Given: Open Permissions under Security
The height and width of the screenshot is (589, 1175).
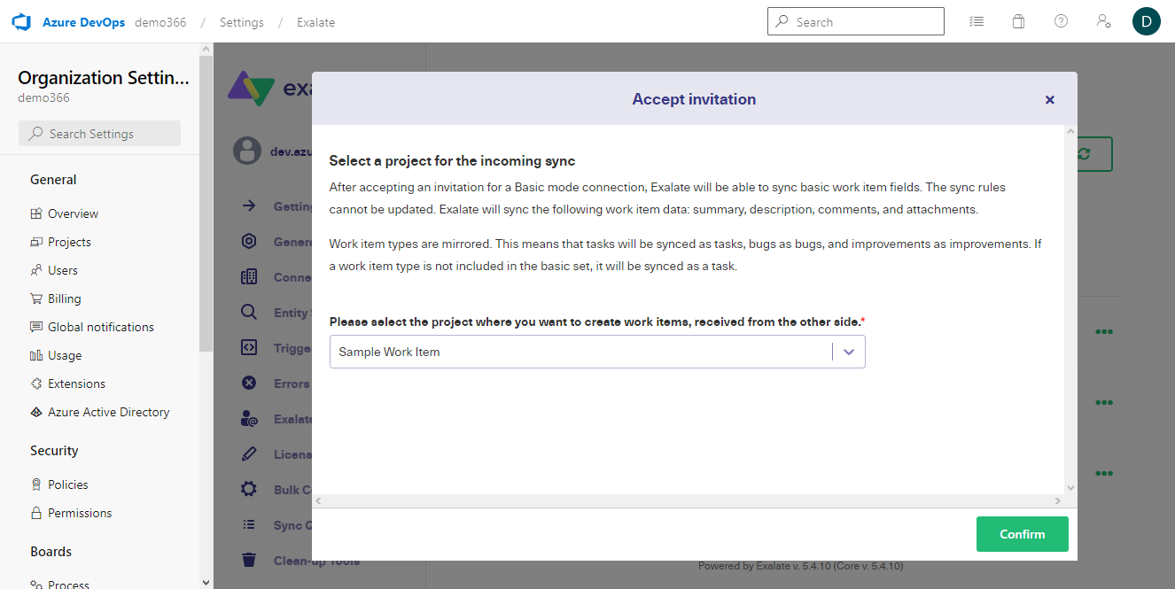Looking at the screenshot, I should [80, 513].
